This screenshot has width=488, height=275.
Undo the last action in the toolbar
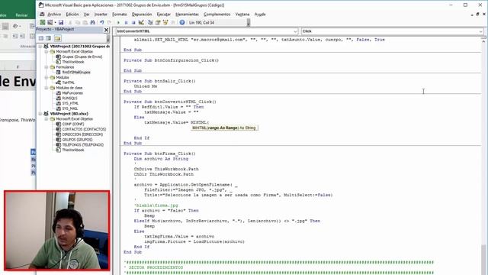click(x=101, y=22)
